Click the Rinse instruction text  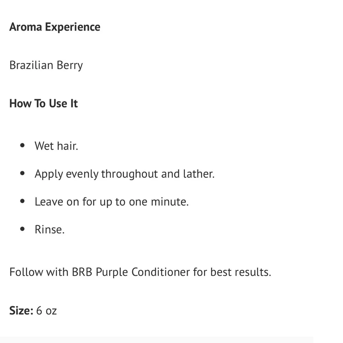tap(49, 229)
